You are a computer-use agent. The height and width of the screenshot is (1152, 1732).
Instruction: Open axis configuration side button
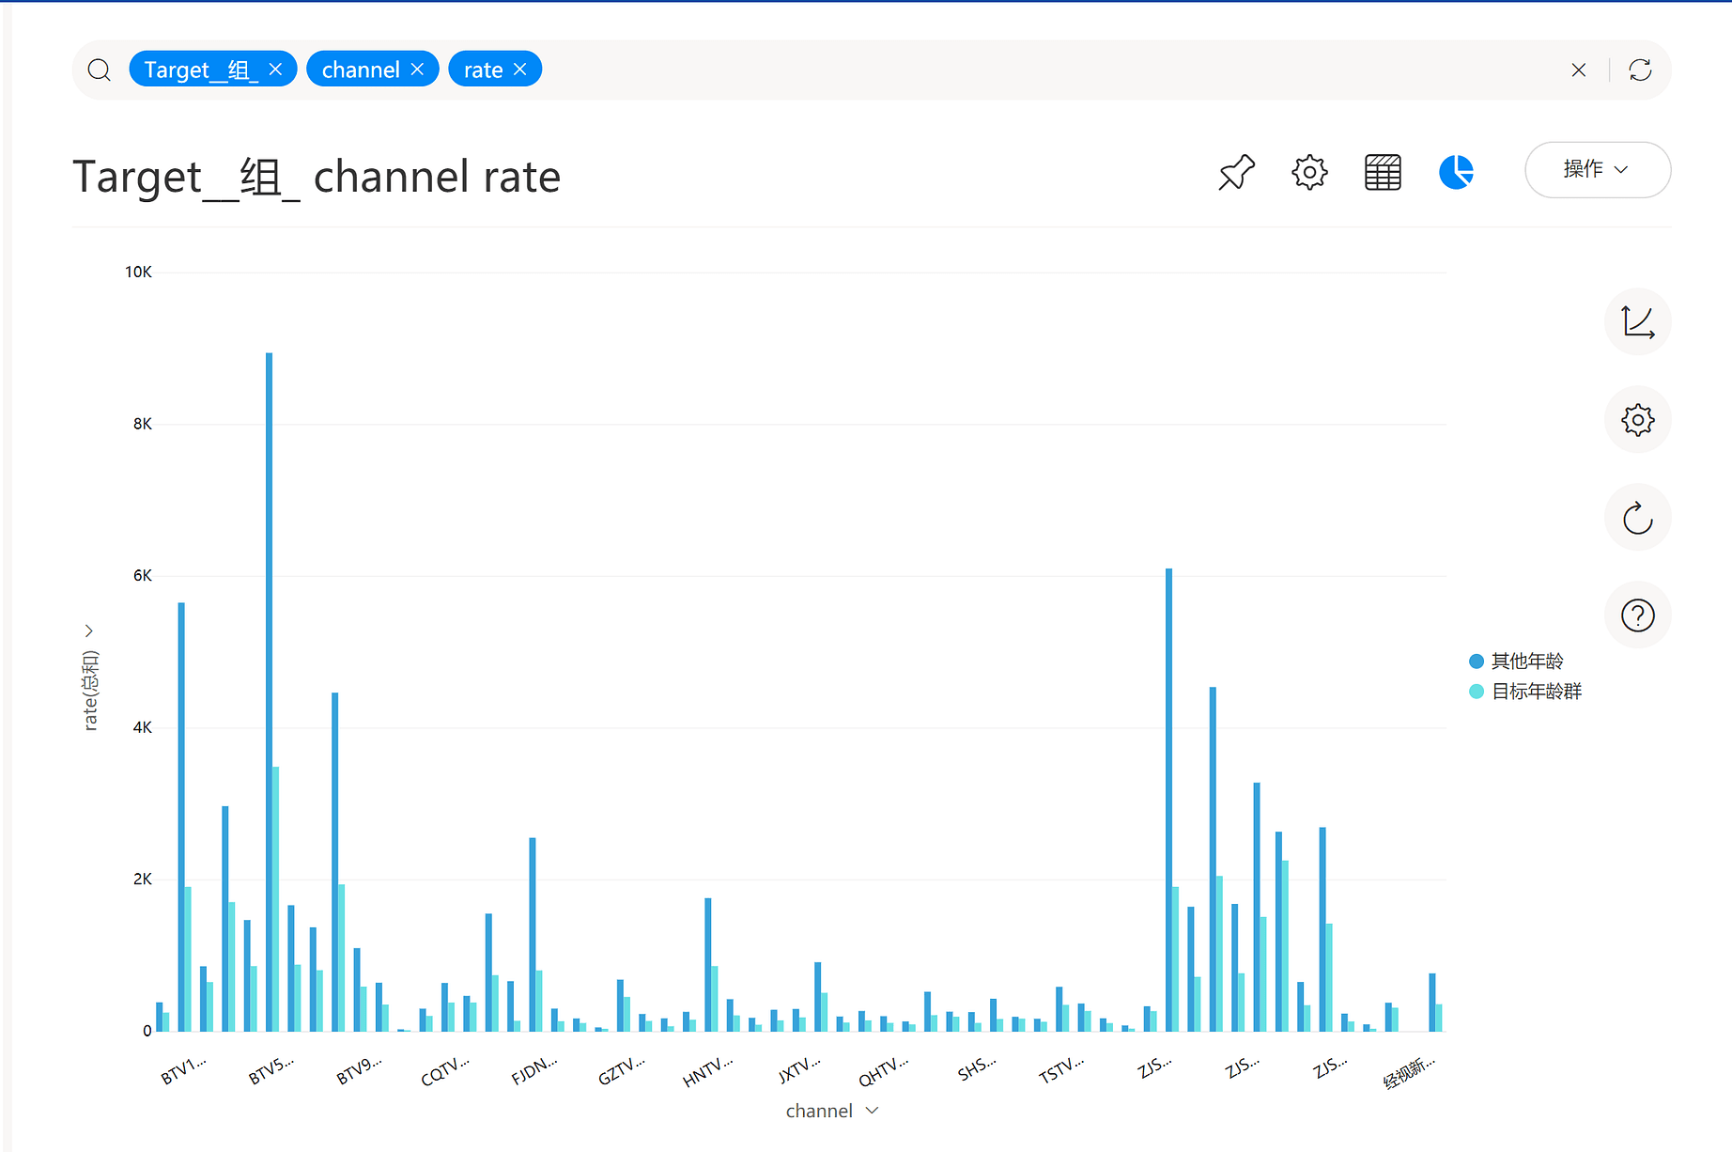[x=1637, y=322]
